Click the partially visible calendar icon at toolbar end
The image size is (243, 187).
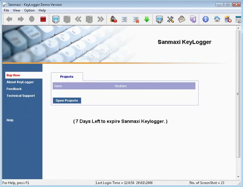(x=239, y=19)
